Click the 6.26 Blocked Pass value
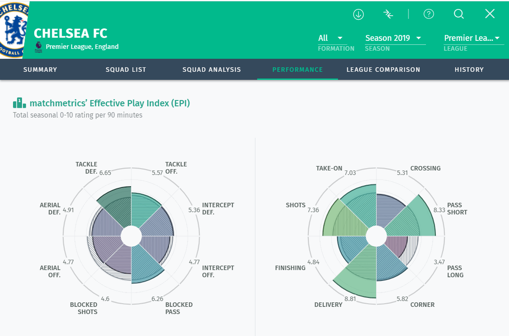The width and height of the screenshot is (509, 336). coord(157,299)
